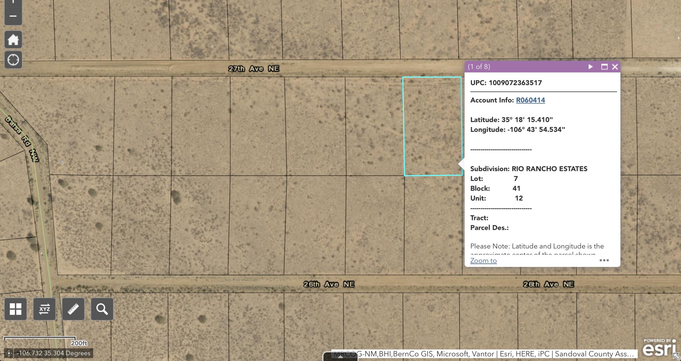Image resolution: width=681 pixels, height=361 pixels.
Task: Show next feature in popup
Action: [x=590, y=67]
